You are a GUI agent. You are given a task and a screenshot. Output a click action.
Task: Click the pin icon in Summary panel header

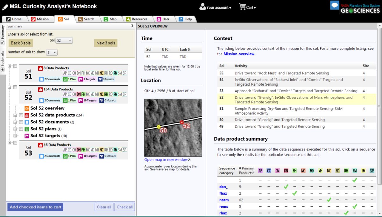point(132,26)
